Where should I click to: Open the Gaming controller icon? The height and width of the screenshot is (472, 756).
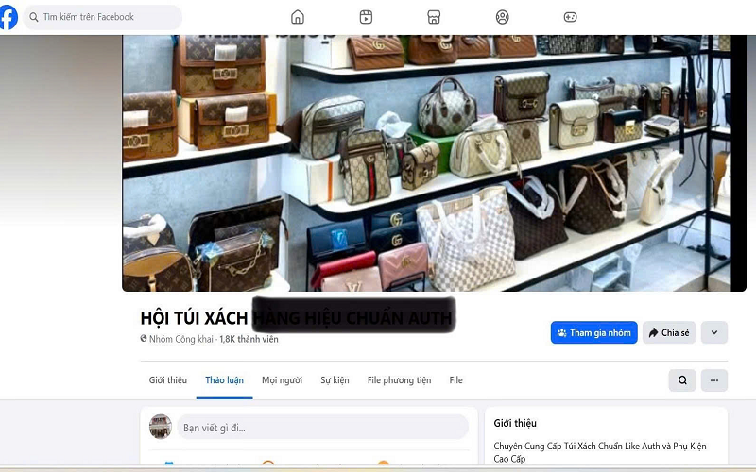[571, 17]
